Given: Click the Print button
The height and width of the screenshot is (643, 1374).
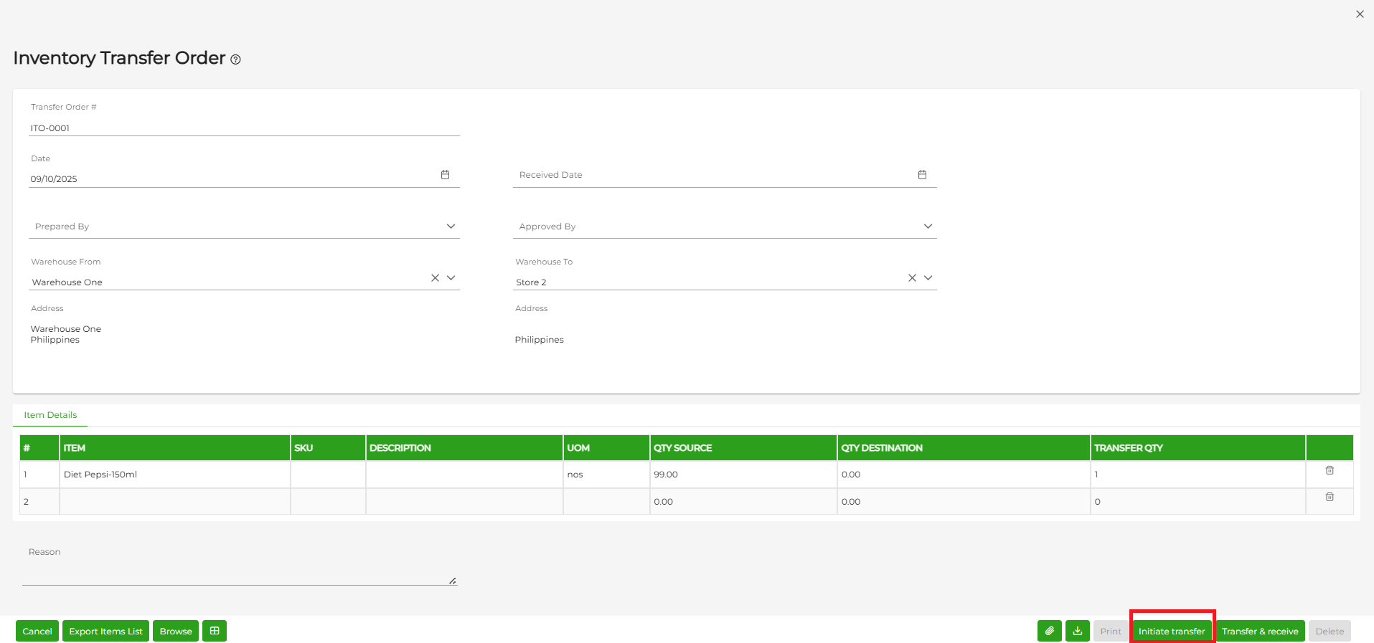Looking at the screenshot, I should 1111,631.
